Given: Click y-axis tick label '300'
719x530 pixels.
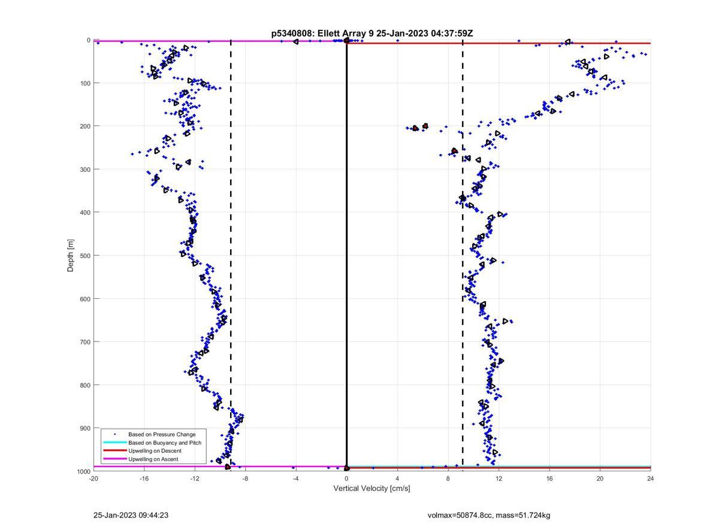Looking at the screenshot, I should pos(84,169).
